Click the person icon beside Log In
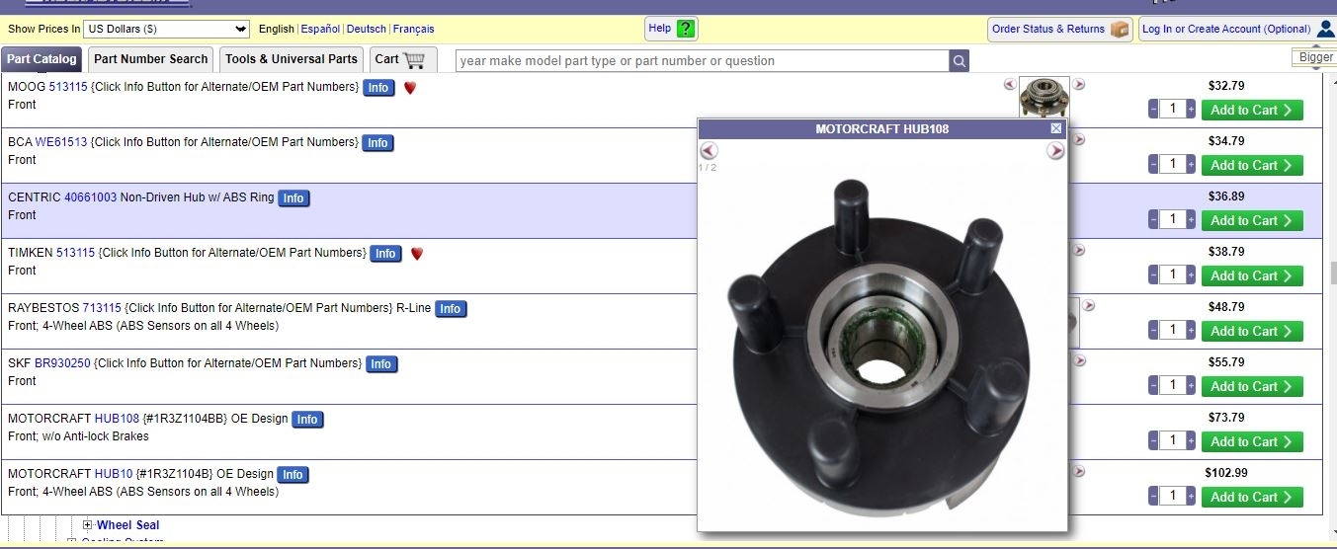 tap(1326, 29)
